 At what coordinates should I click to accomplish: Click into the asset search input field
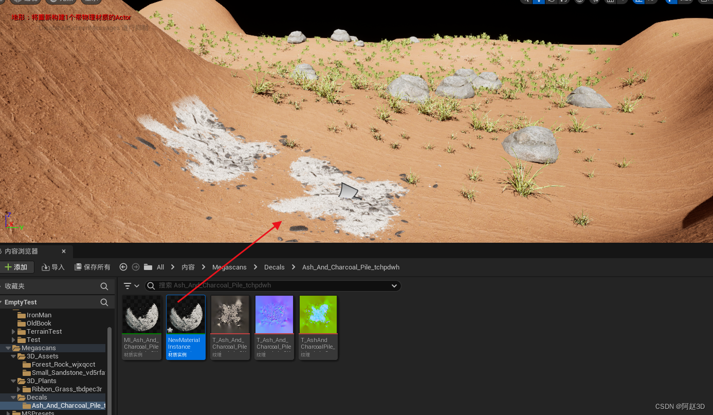click(267, 286)
